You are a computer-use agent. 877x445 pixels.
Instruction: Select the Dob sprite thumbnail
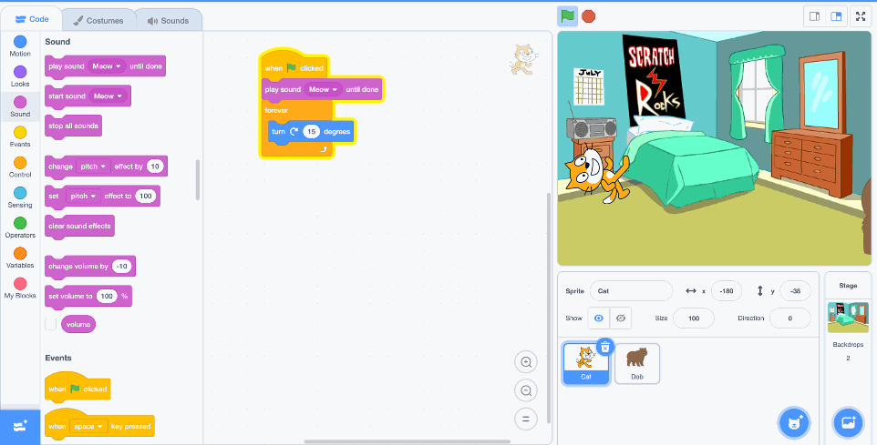[637, 363]
